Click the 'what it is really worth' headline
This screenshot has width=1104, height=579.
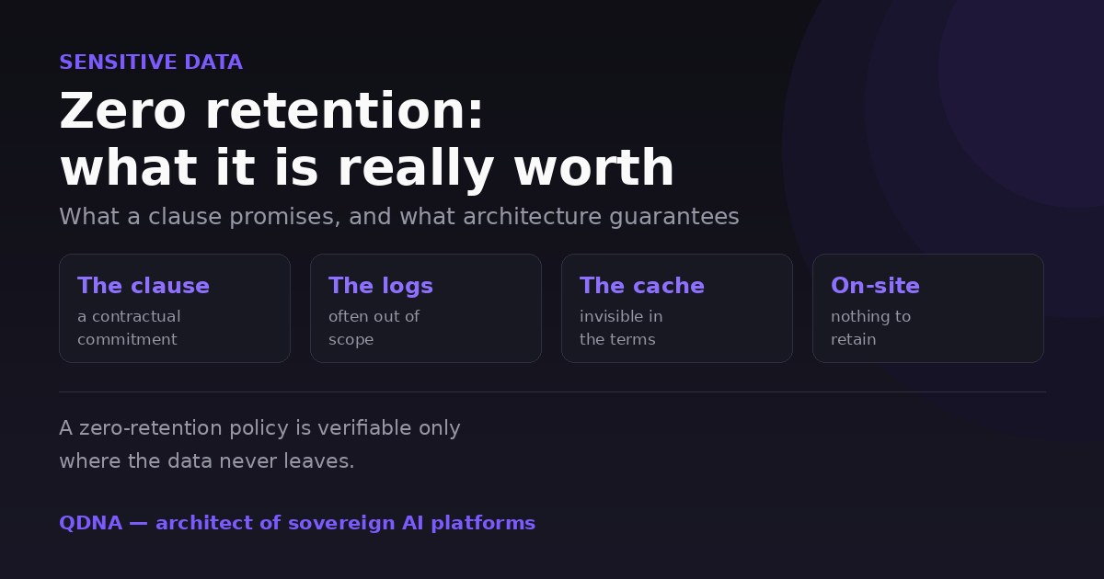click(x=367, y=169)
